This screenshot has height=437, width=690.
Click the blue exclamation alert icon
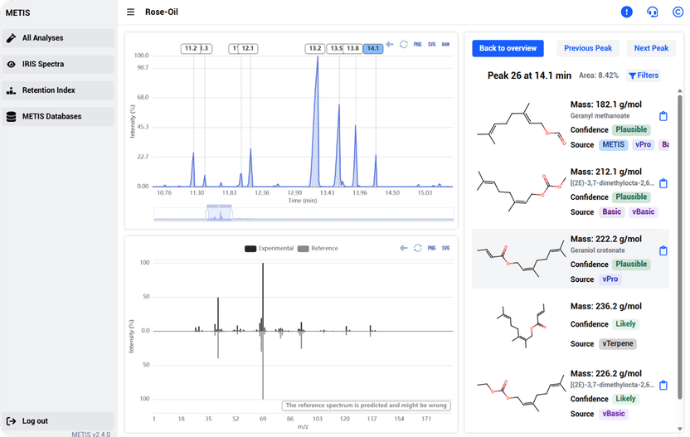(627, 12)
